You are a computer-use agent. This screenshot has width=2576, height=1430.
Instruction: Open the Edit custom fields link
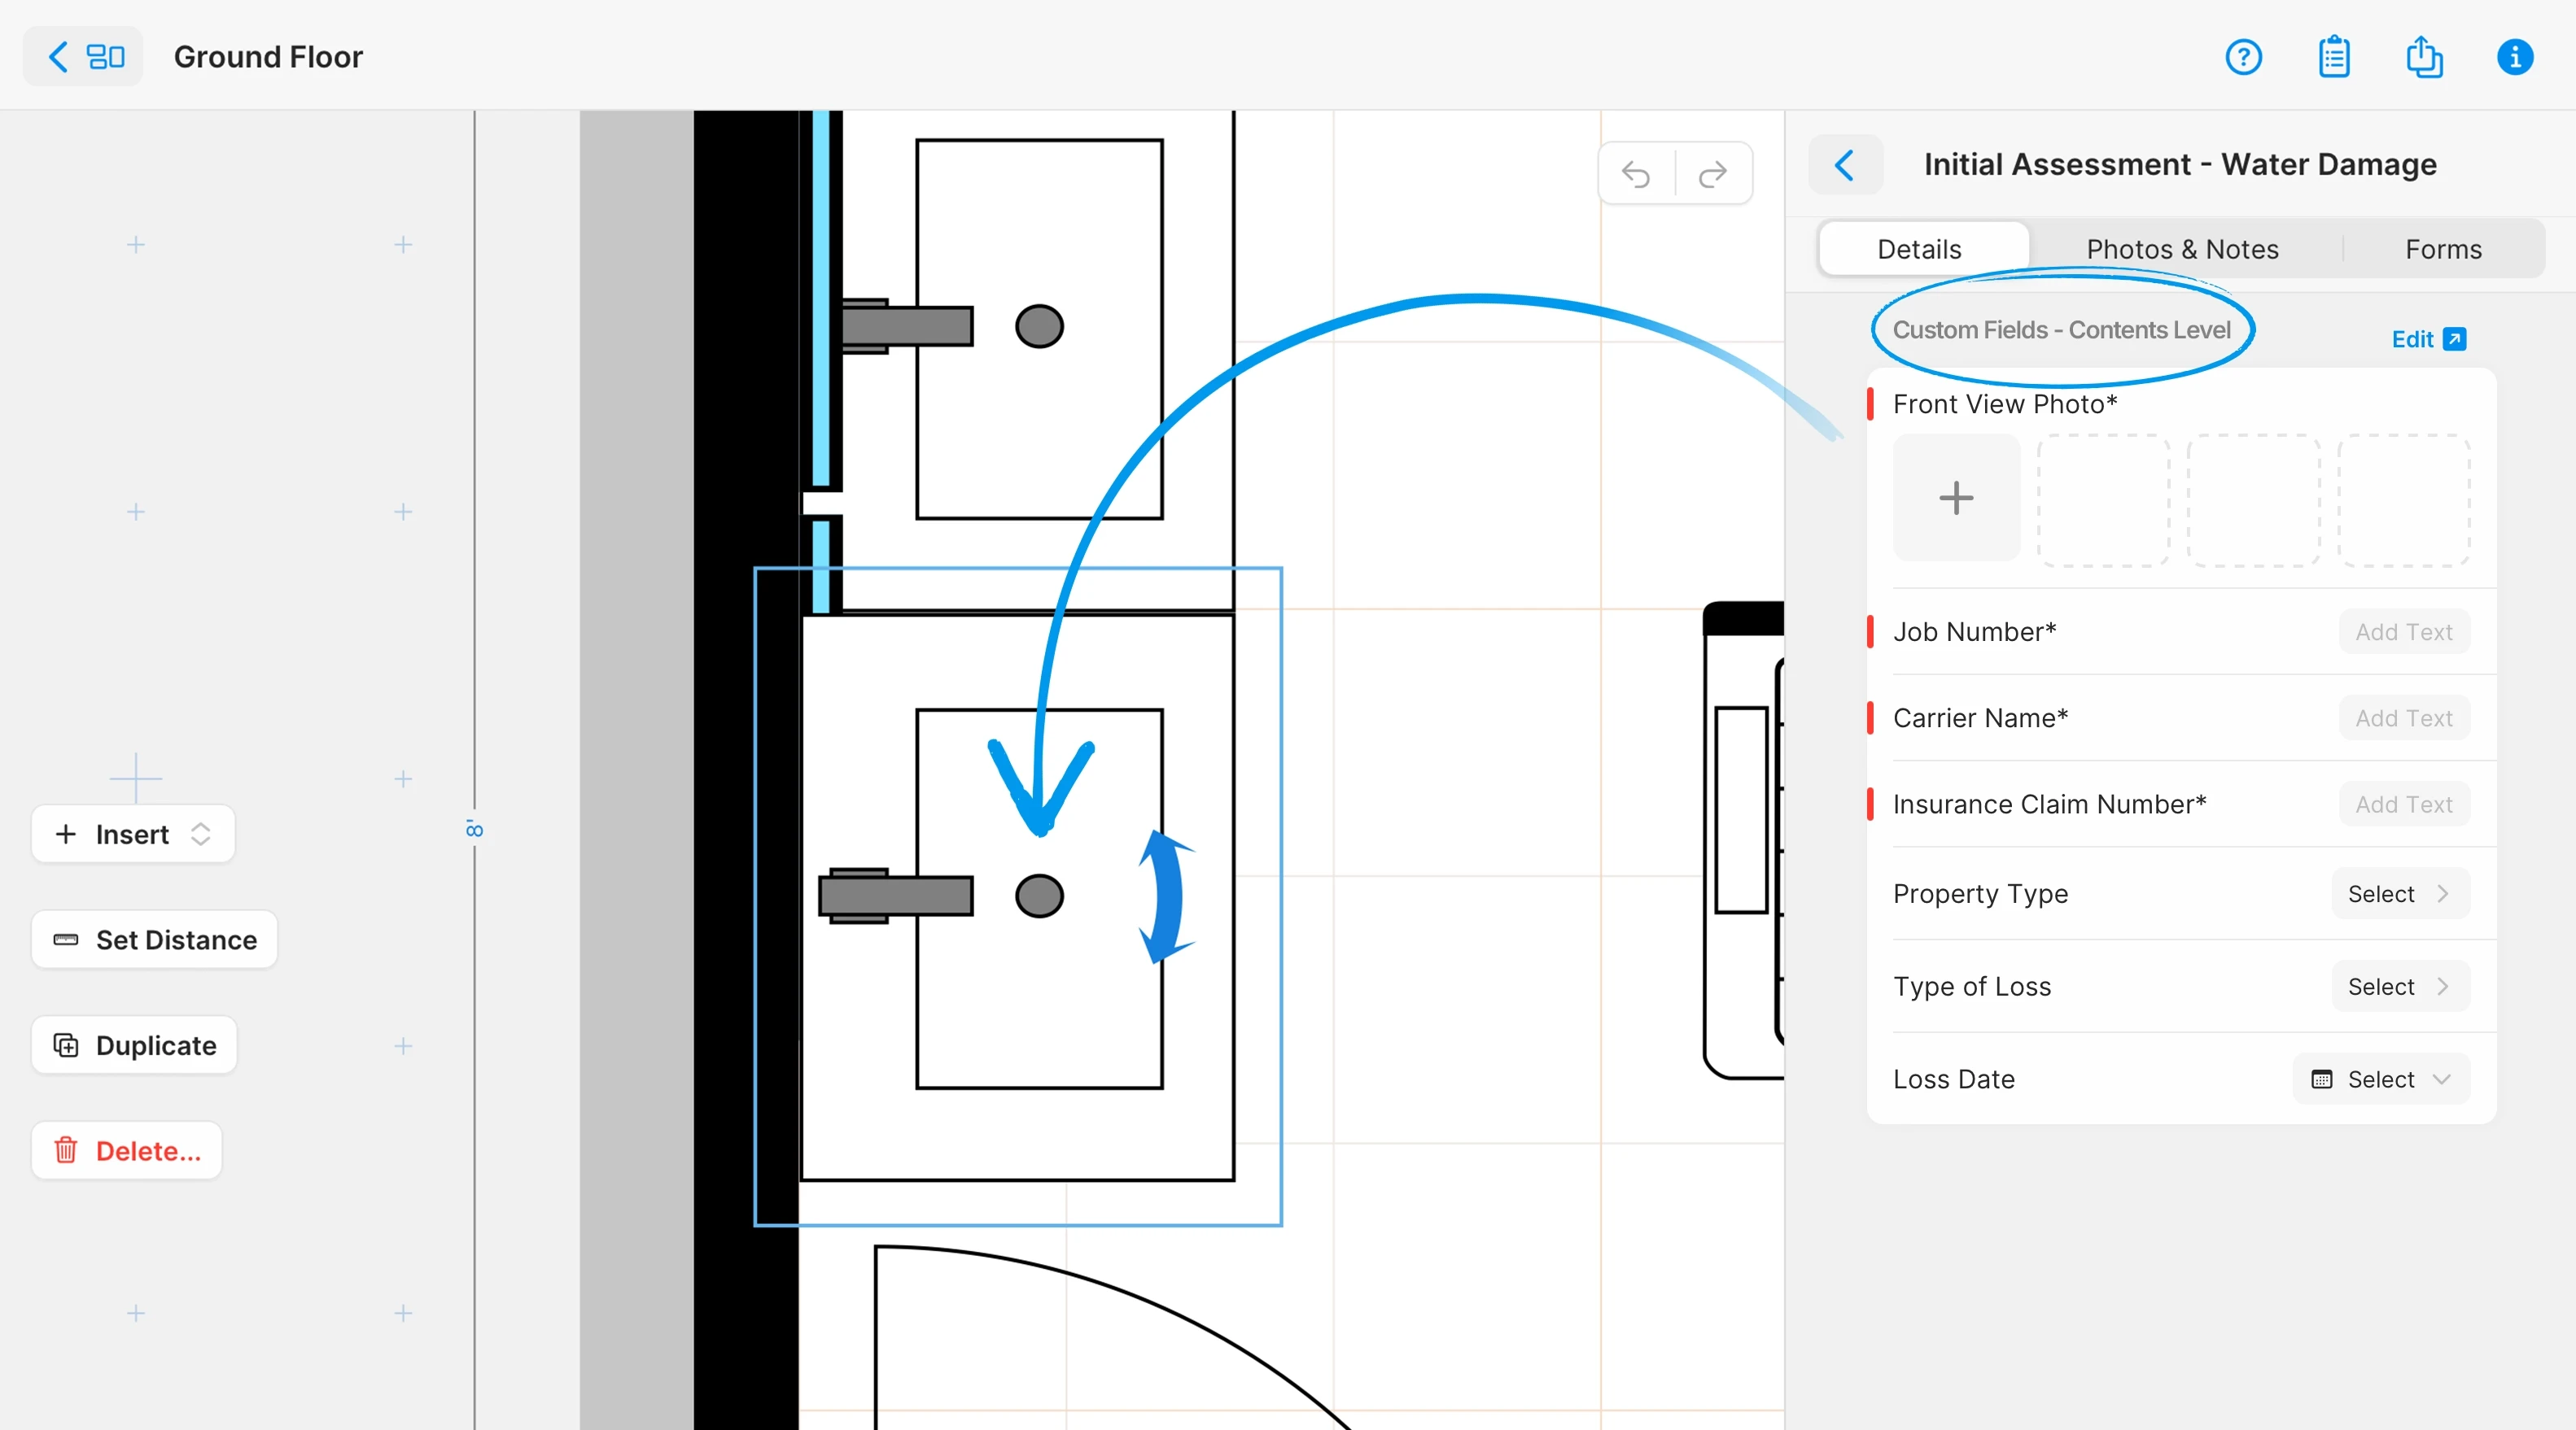pyautogui.click(x=2427, y=340)
